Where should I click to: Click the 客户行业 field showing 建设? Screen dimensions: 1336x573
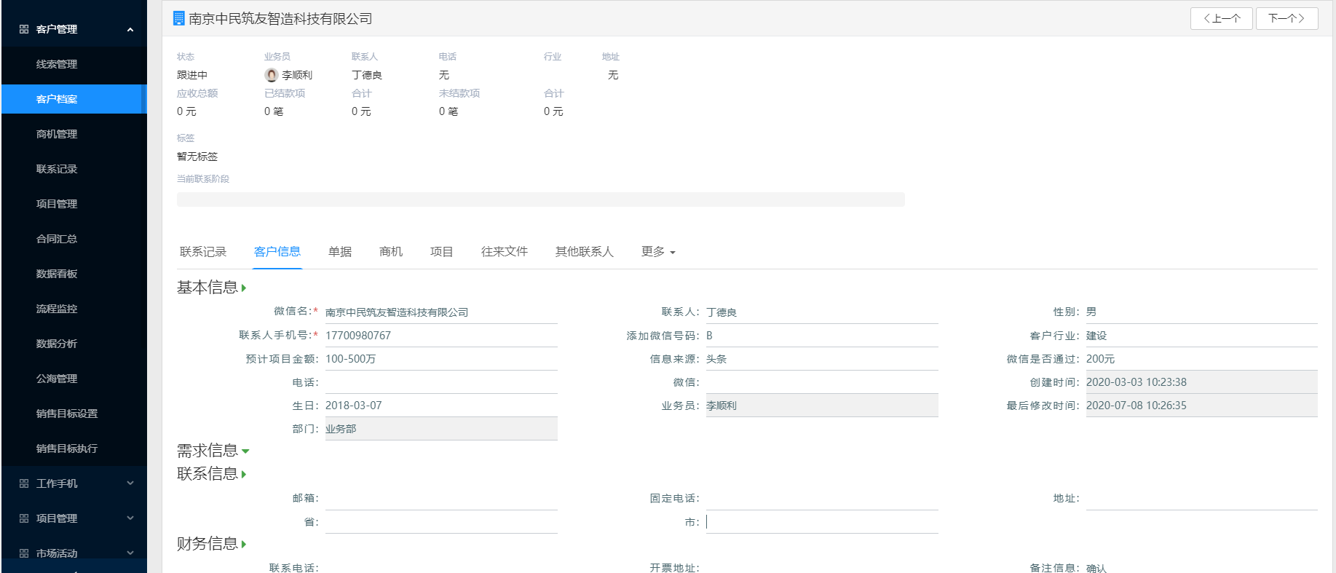1202,336
